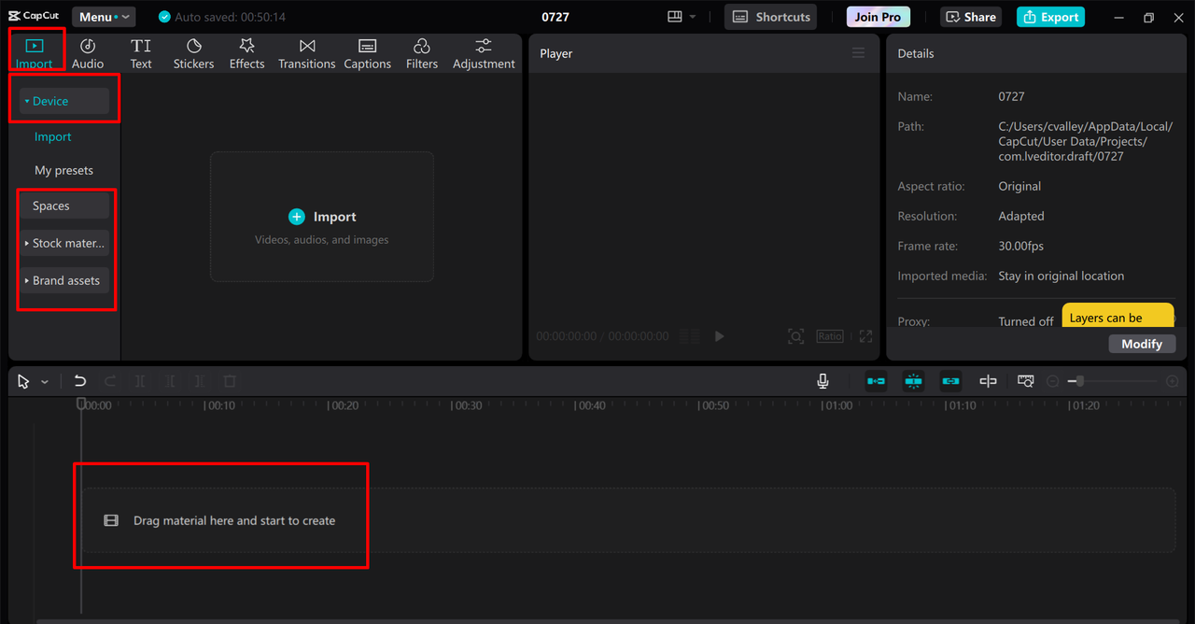
Task: Open the Player panel hamburger menu
Action: pyautogui.click(x=858, y=53)
